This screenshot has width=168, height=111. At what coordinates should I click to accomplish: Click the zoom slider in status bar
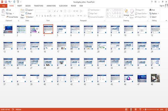point(151,110)
